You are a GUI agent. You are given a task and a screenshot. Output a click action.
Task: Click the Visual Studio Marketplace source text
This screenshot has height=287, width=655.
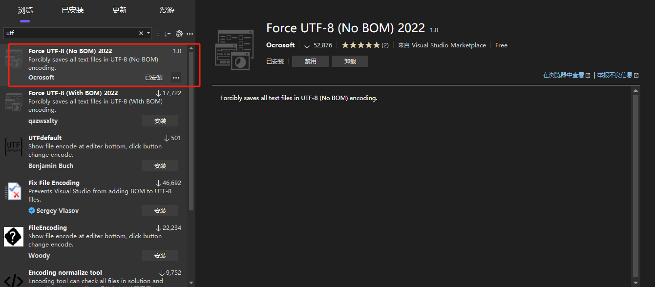(x=449, y=45)
